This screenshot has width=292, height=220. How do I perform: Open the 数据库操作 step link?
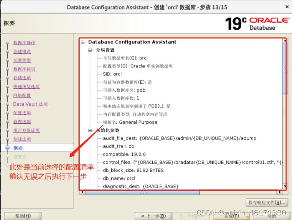(24, 43)
